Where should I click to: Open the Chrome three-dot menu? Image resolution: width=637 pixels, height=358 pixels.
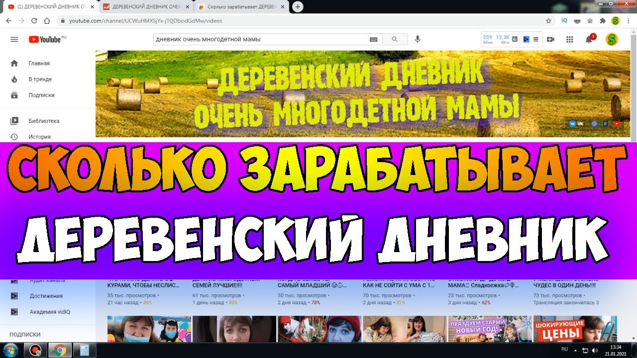click(629, 21)
